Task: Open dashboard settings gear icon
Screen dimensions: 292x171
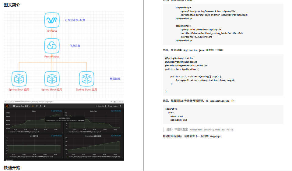Action: point(44,106)
